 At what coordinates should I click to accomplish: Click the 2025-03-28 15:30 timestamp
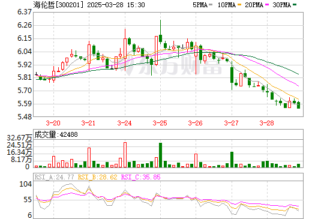point(116,5)
